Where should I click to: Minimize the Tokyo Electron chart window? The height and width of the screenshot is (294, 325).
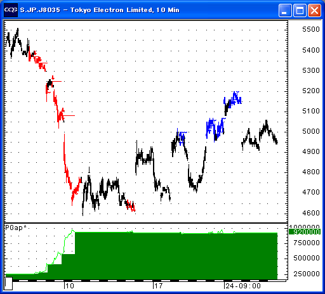(285, 10)
